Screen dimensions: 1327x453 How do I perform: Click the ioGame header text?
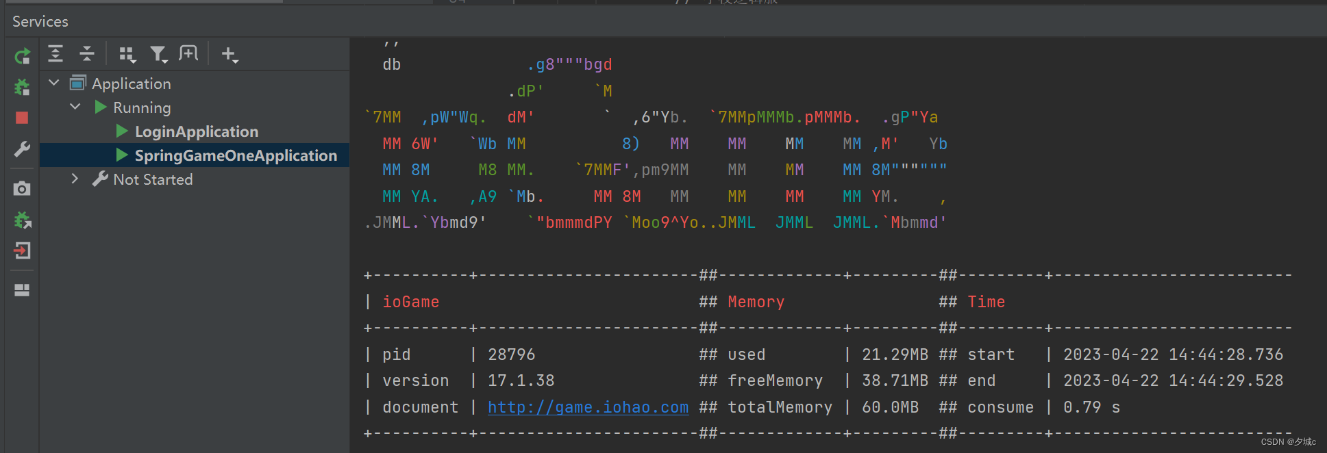411,302
